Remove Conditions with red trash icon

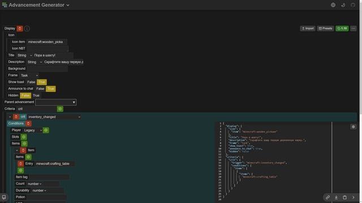coord(28,123)
